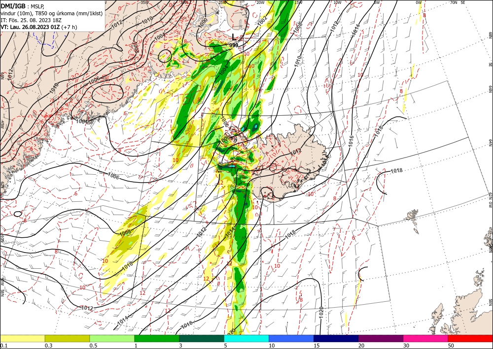The height and width of the screenshot is (349, 493).
Task: Click the '50' legend scale value
Action: pos(451,346)
